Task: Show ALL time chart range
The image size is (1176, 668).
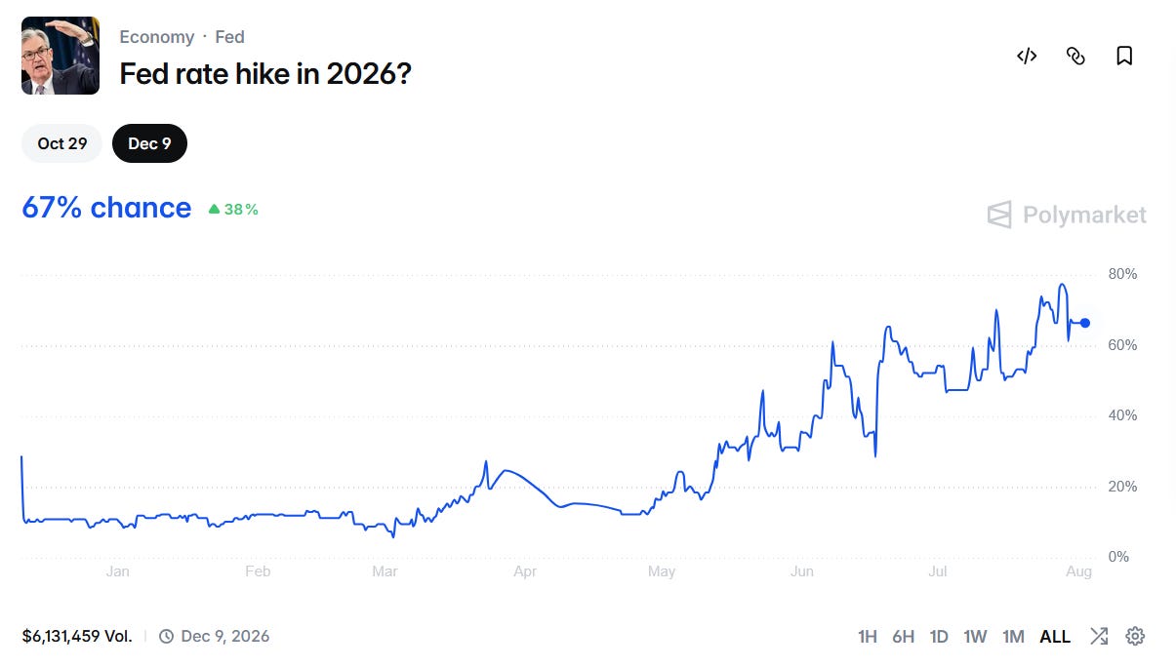Action: tap(1055, 637)
